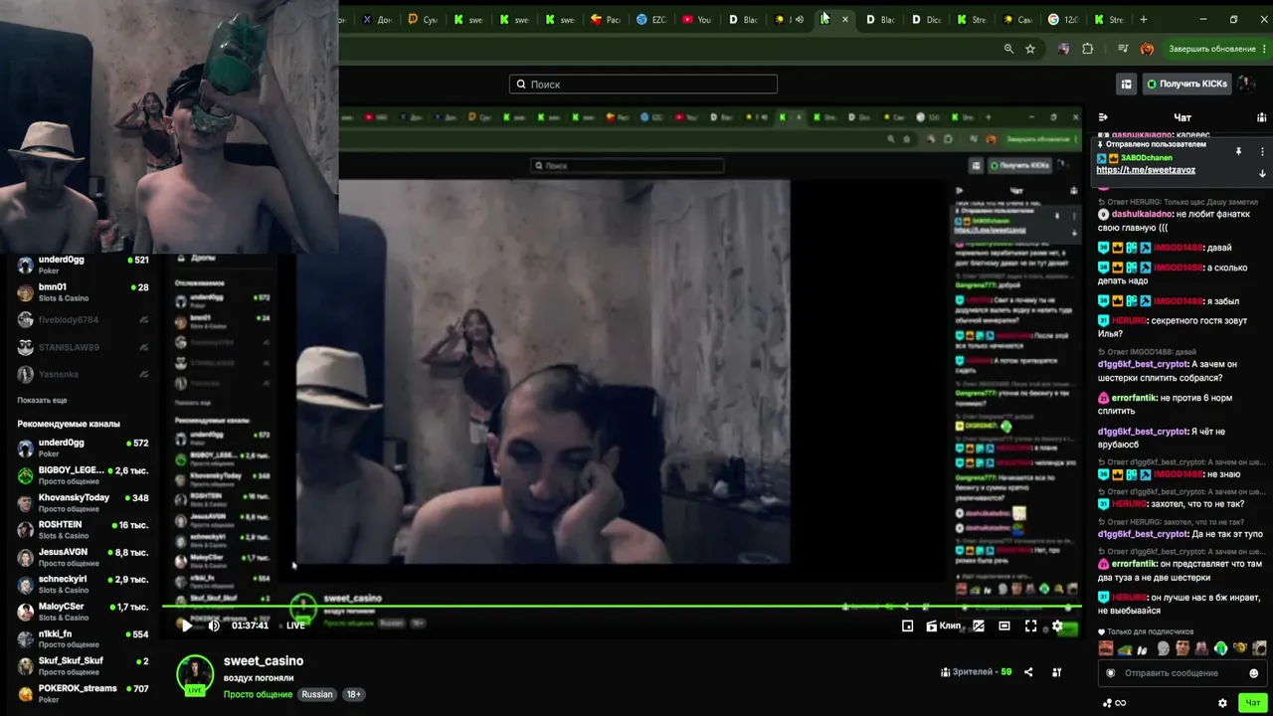Open errorfantik username in не против message
This screenshot has height=716, width=1273.
(1134, 398)
